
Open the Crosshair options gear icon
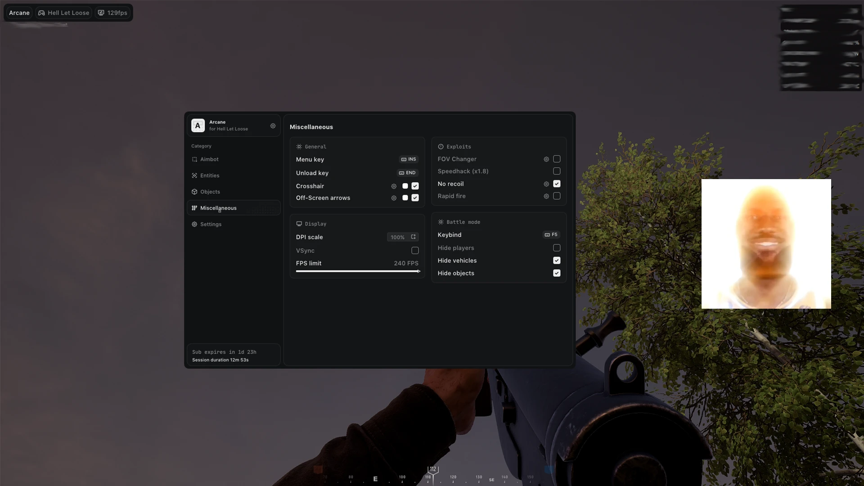394,186
